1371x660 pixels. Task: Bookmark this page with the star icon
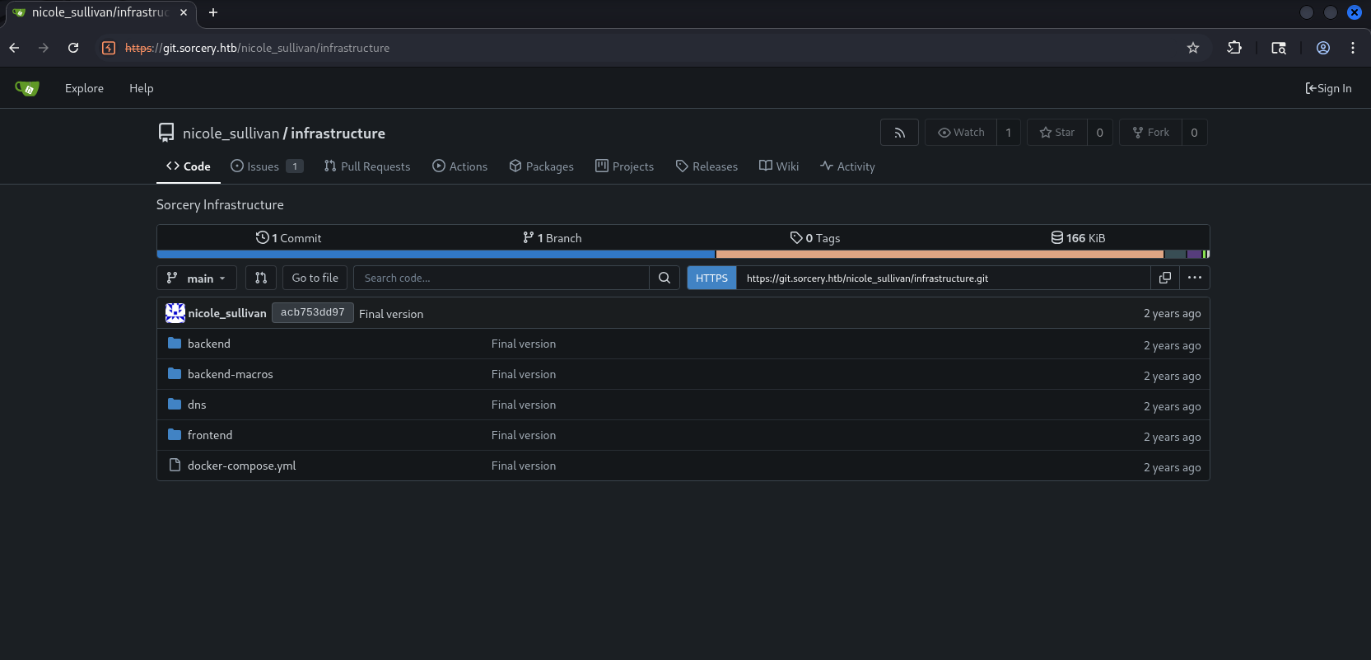(x=1192, y=48)
